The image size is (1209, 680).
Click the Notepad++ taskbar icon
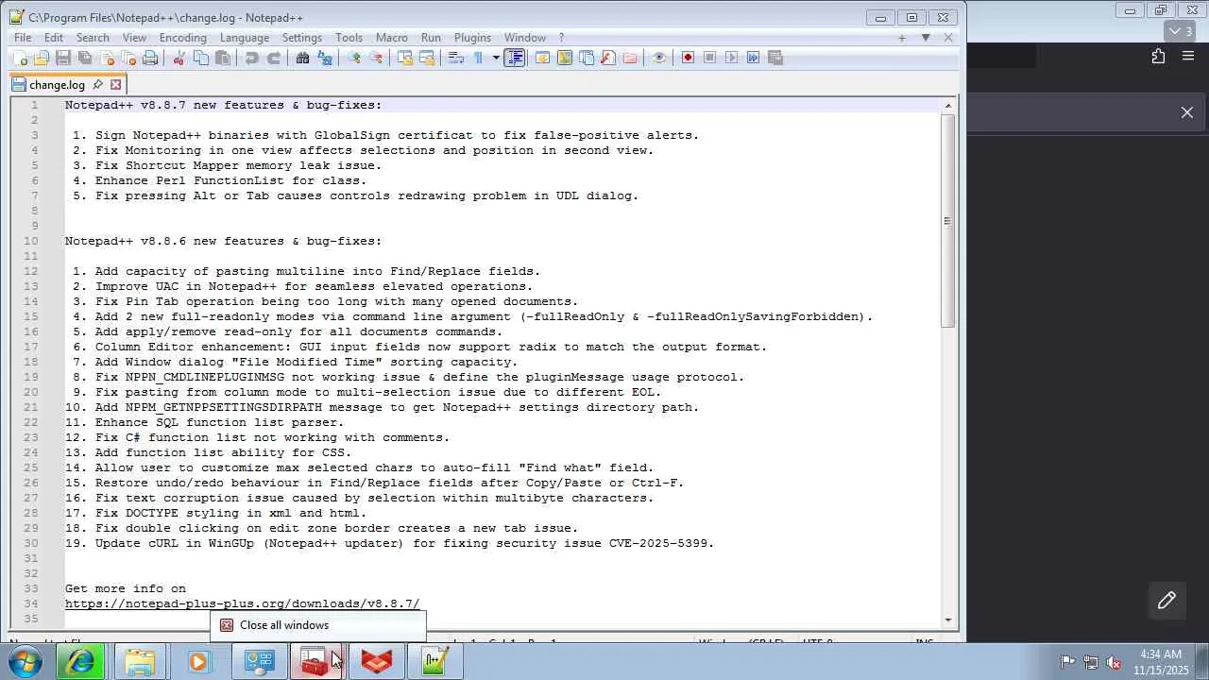(x=434, y=662)
